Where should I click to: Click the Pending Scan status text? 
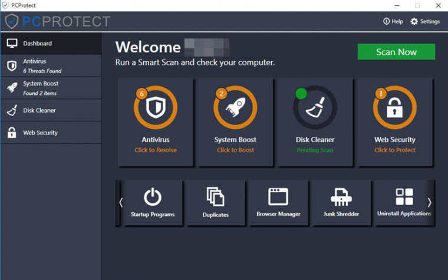click(x=315, y=150)
